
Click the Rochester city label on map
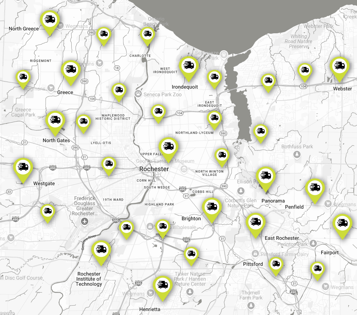(154, 169)
